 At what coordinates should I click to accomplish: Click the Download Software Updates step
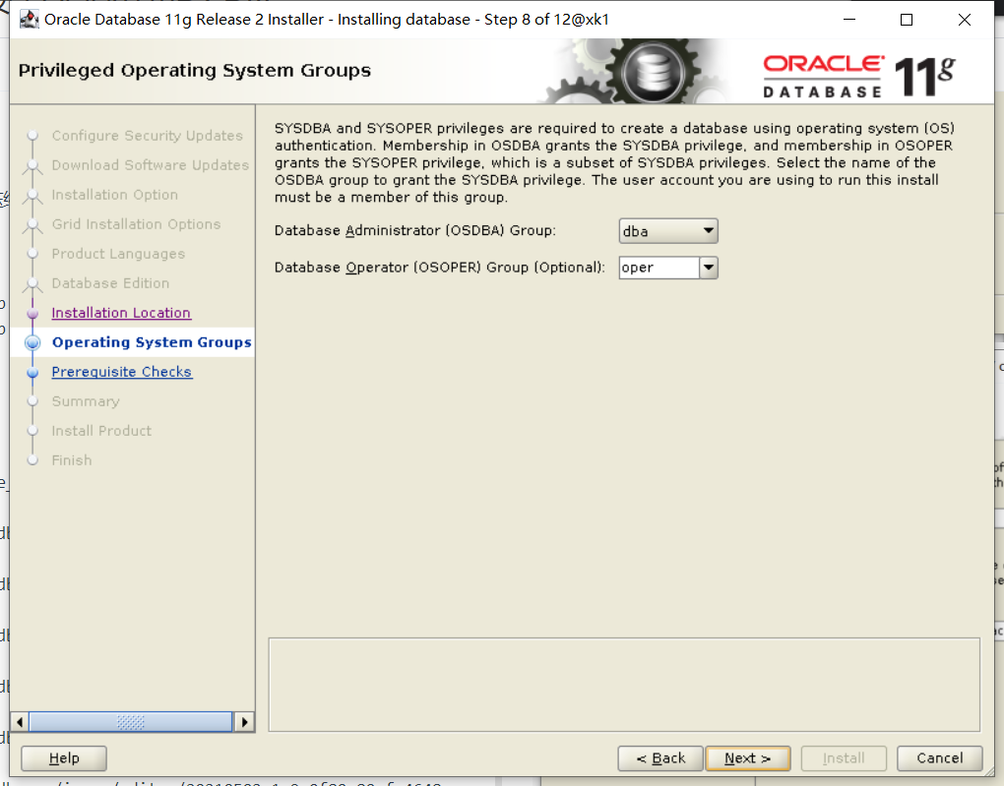[150, 165]
